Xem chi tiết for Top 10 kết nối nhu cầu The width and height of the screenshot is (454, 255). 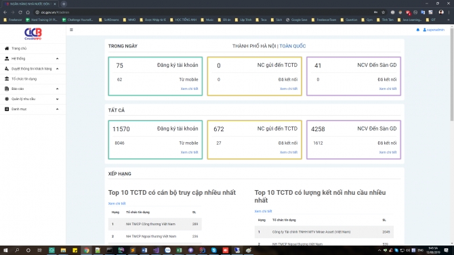[263, 211]
